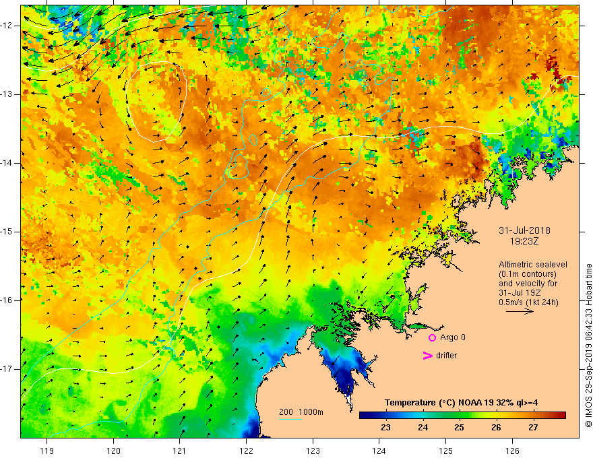Click the longitude axis label 119

pyautogui.click(x=47, y=451)
